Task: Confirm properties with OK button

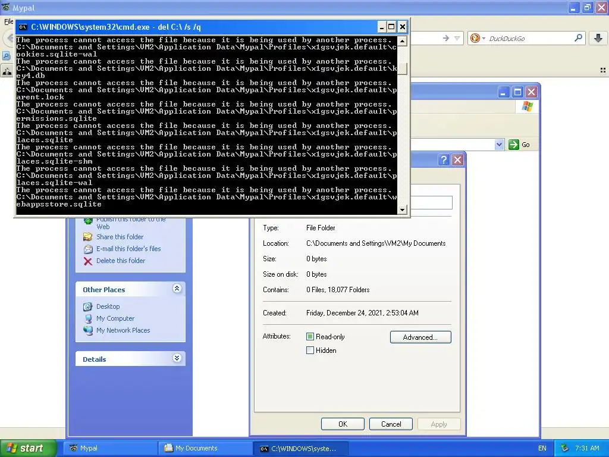Action: [x=343, y=424]
